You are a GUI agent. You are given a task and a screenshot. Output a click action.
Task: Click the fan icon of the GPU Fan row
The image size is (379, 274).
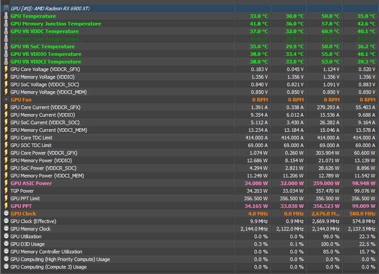tap(6, 100)
